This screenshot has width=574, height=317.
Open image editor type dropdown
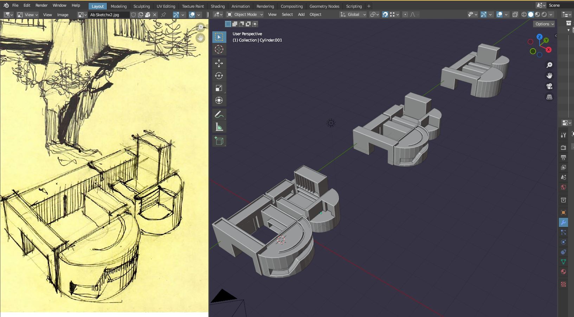[x=9, y=15]
